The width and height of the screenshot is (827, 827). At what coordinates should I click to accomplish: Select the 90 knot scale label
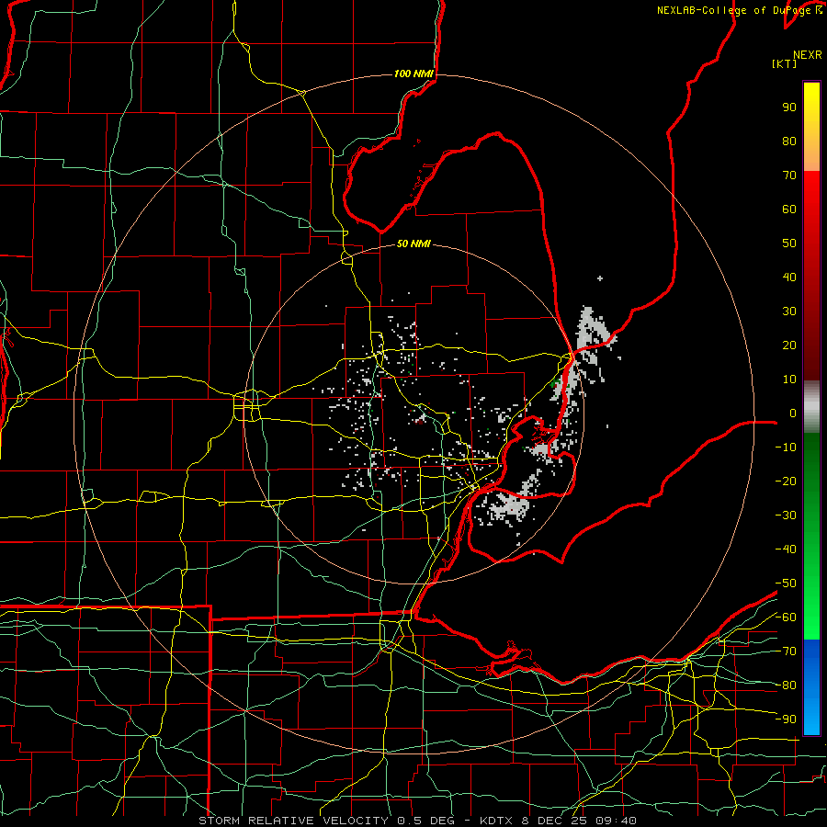pyautogui.click(x=789, y=108)
